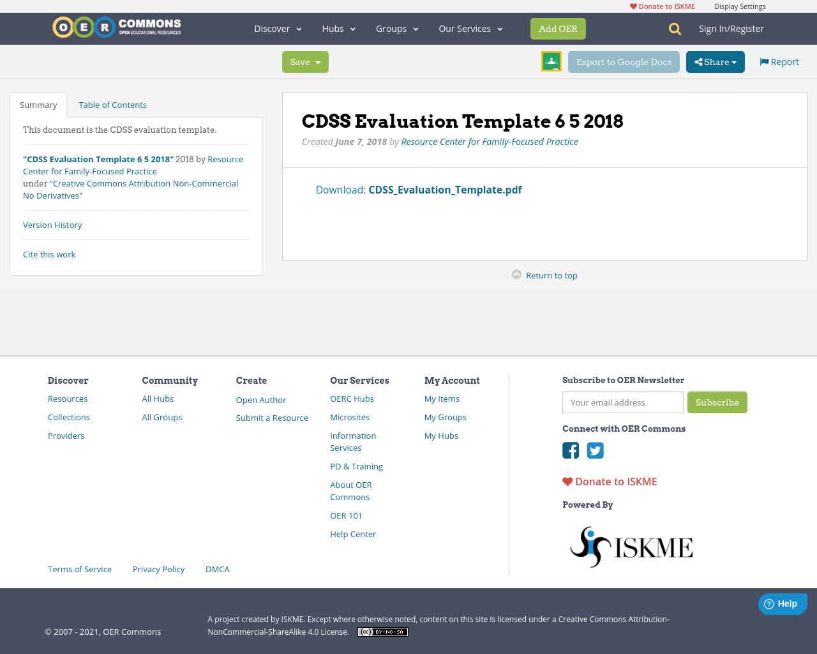Image resolution: width=817 pixels, height=654 pixels.
Task: Open the Share dropdown
Action: [x=715, y=61]
